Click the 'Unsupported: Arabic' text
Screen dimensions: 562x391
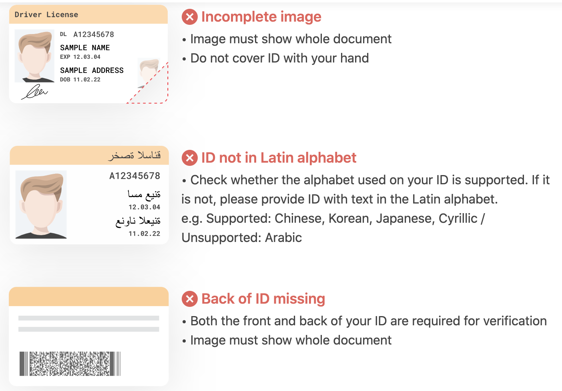point(242,238)
